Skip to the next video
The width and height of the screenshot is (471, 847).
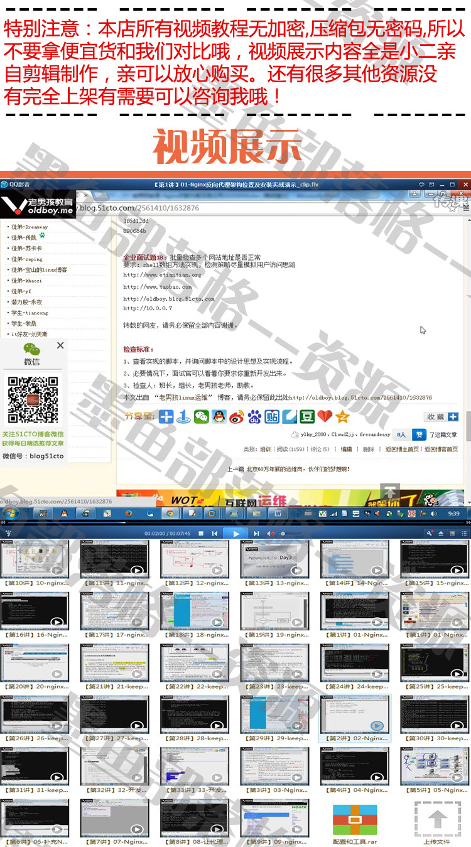click(256, 533)
